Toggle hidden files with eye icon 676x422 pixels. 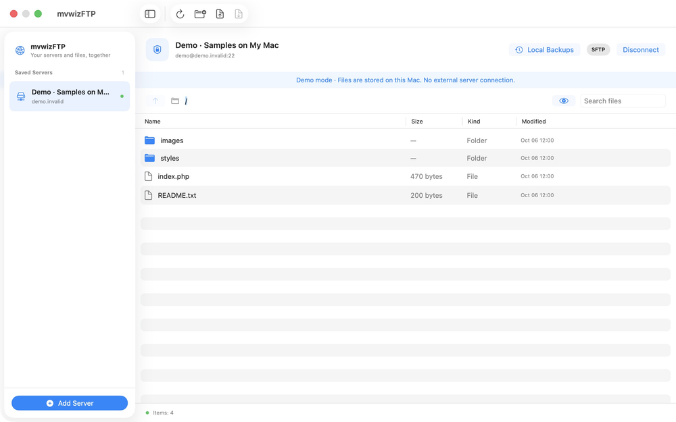tap(564, 101)
